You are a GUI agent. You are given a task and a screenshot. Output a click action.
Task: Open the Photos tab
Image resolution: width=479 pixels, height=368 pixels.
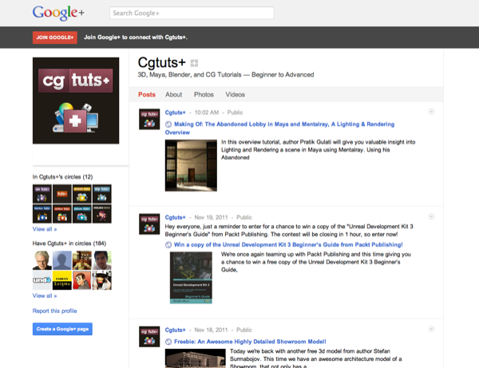click(204, 95)
